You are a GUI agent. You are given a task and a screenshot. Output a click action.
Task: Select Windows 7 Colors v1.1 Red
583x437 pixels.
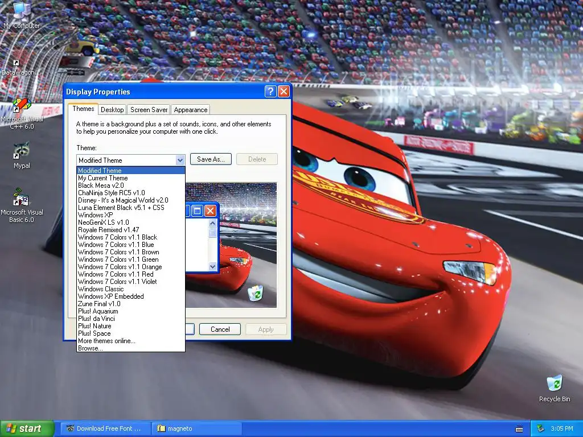coord(131,274)
